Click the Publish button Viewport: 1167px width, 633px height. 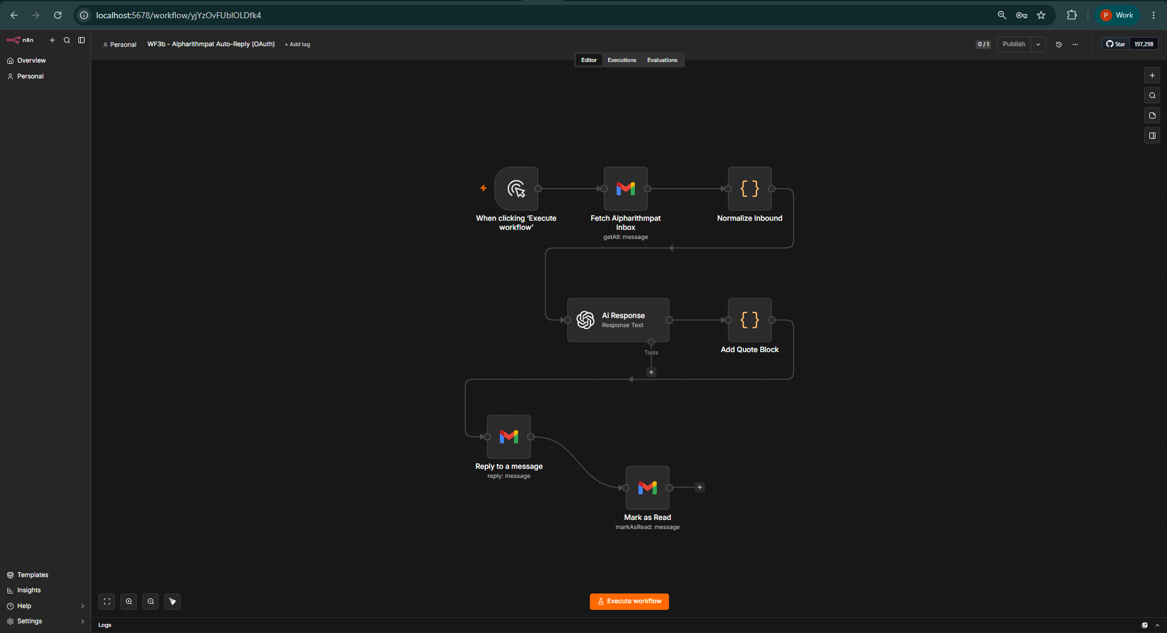pyautogui.click(x=1014, y=44)
